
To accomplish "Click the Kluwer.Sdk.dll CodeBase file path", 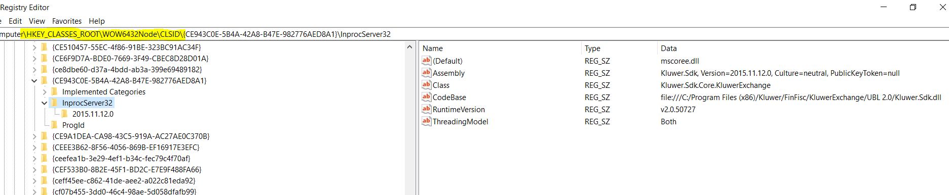I will coord(801,97).
